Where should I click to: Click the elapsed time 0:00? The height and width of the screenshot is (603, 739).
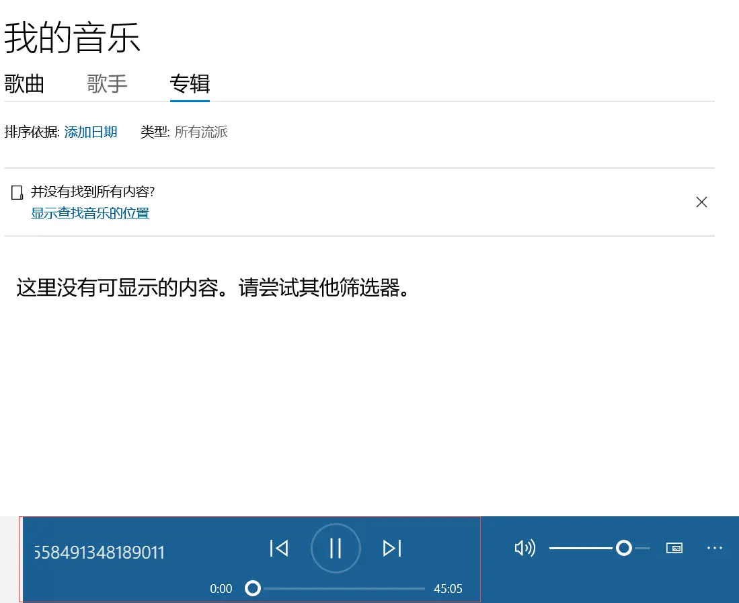(x=221, y=588)
